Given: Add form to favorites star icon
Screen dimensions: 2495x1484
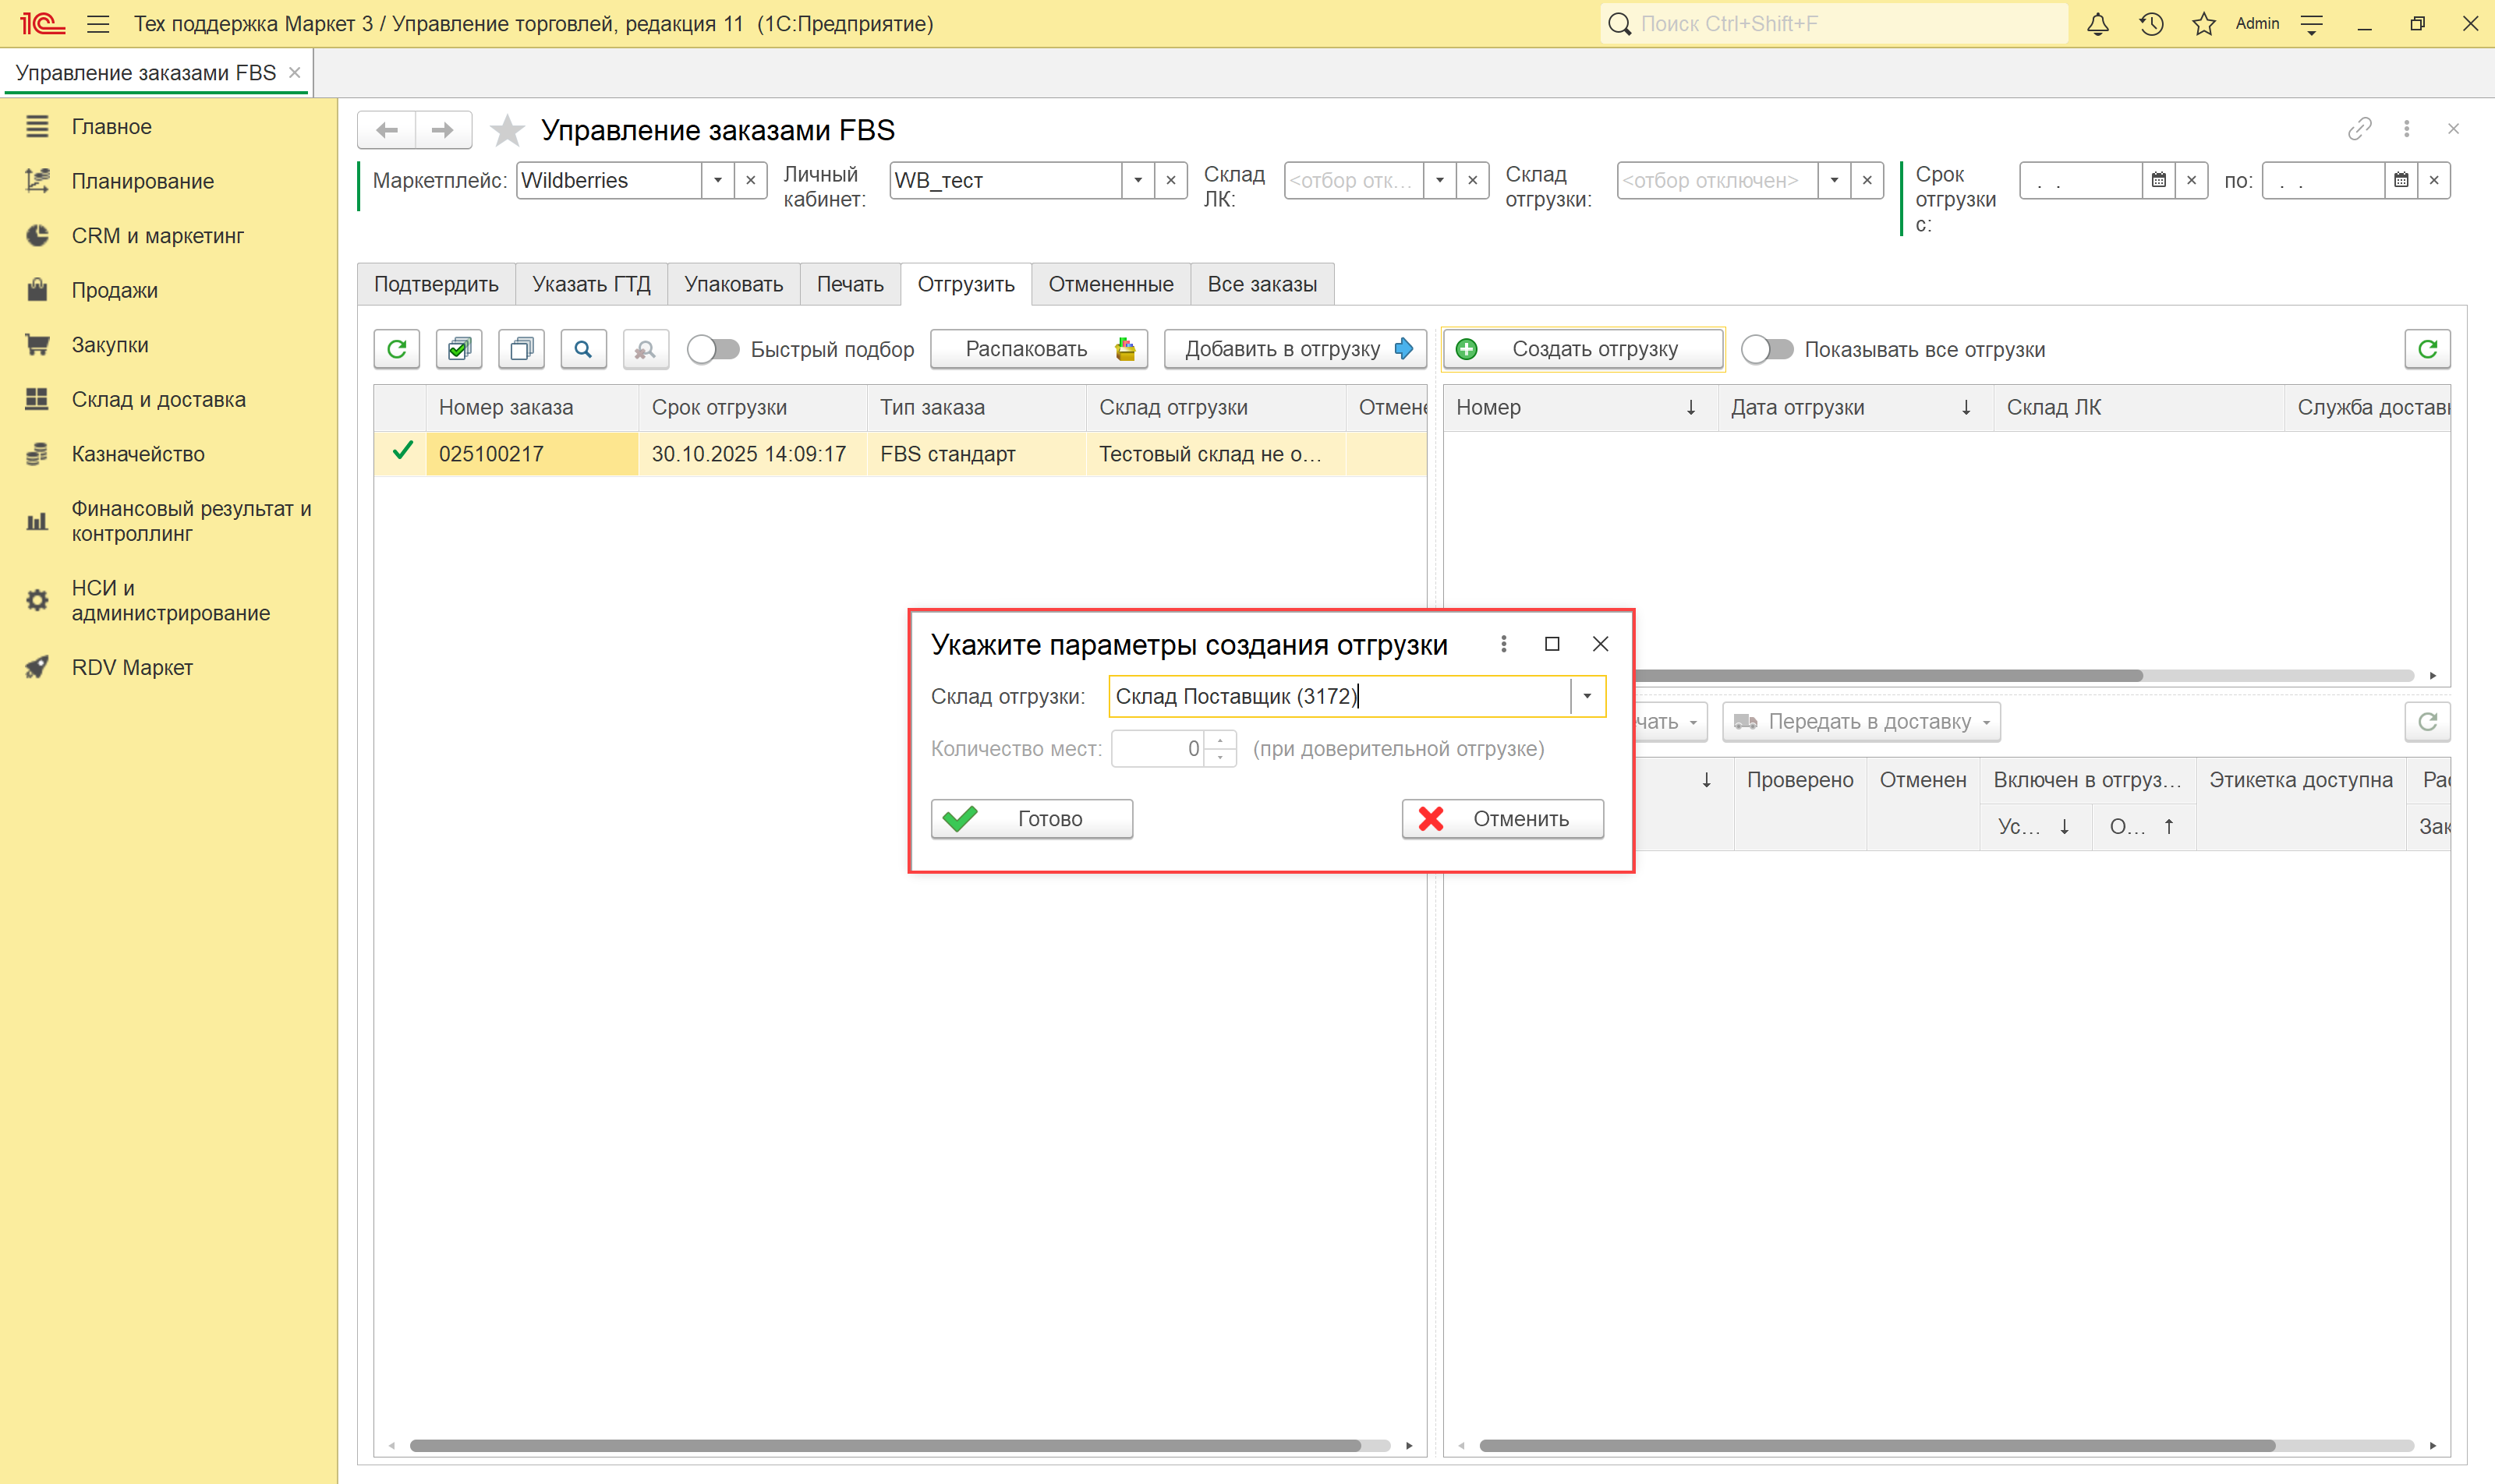Looking at the screenshot, I should [508, 130].
